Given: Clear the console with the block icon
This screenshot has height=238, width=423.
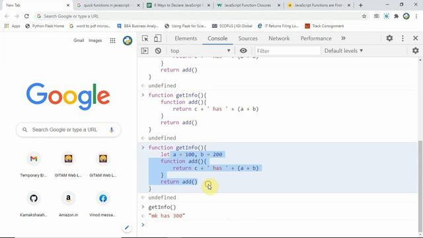Looking at the screenshot, I should point(158,51).
